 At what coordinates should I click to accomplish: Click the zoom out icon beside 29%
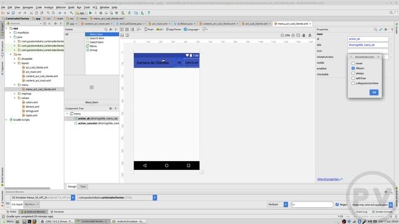(x=282, y=35)
